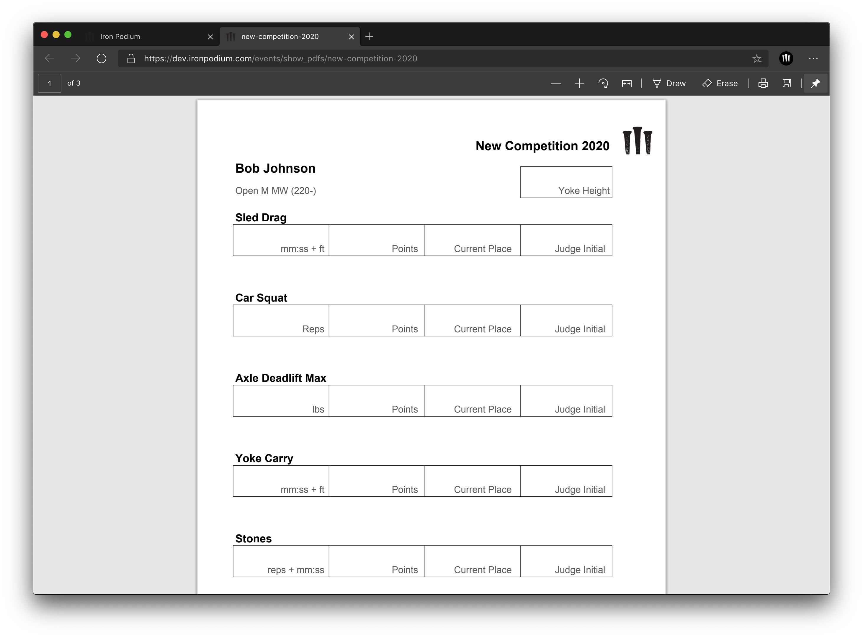Click the Stones Points cell
The image size is (863, 638).
(377, 562)
